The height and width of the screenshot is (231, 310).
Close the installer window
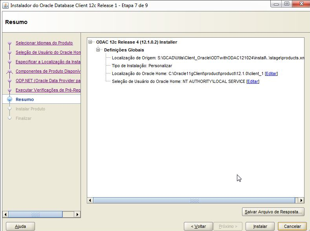point(301,4)
